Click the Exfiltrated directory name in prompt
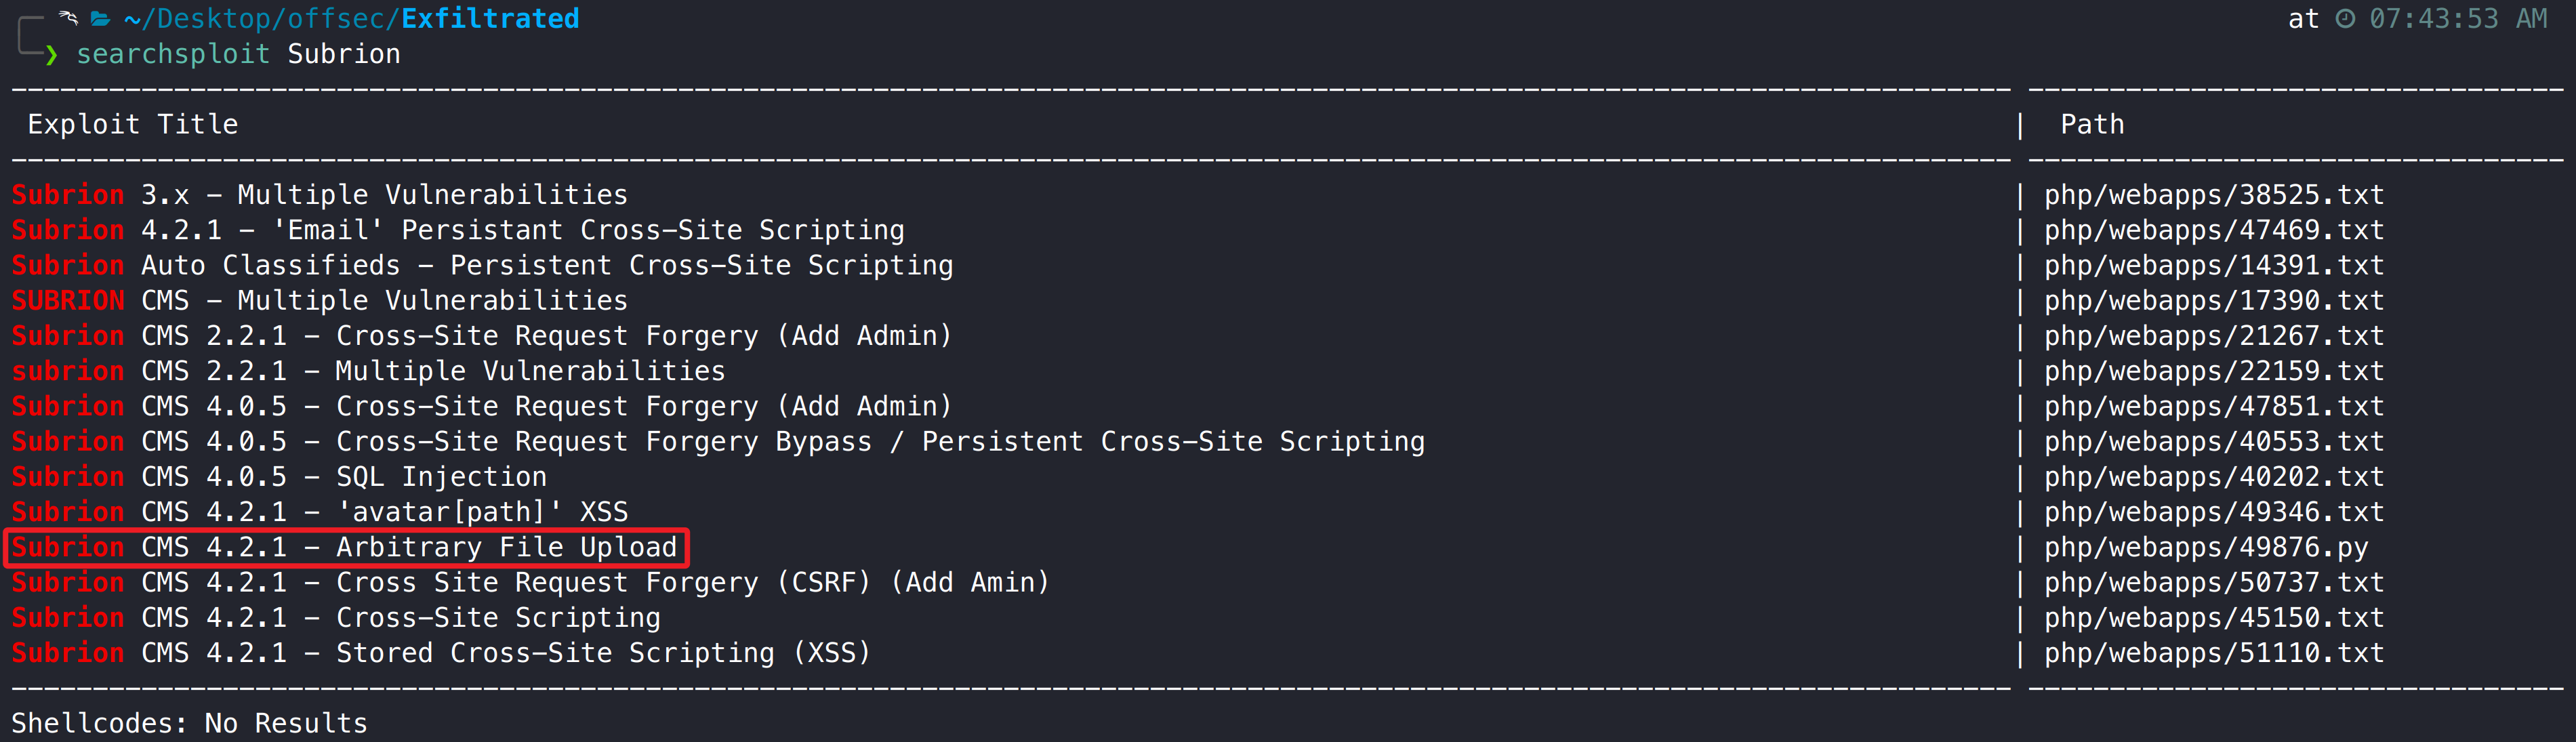The height and width of the screenshot is (742, 2576). click(x=490, y=19)
